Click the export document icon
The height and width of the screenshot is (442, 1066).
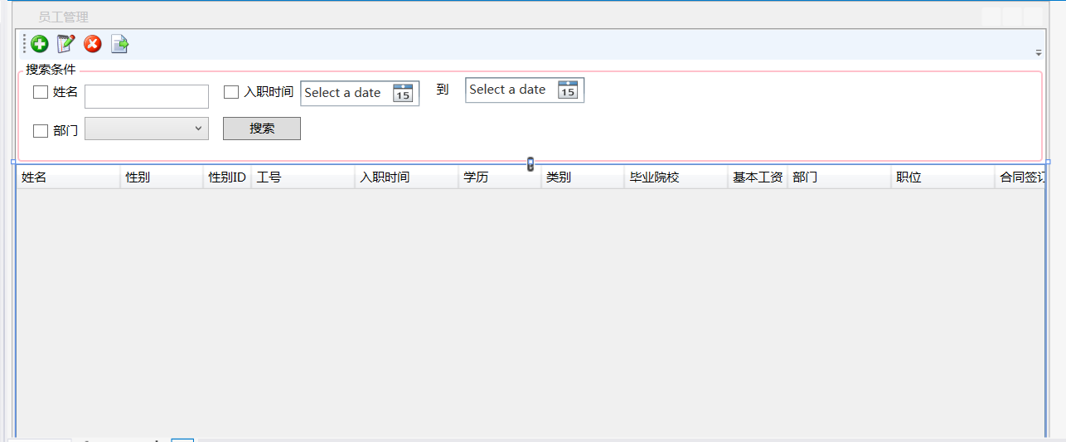click(x=120, y=44)
